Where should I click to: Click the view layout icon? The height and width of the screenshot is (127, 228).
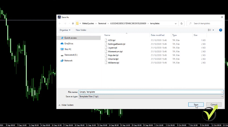209,30
